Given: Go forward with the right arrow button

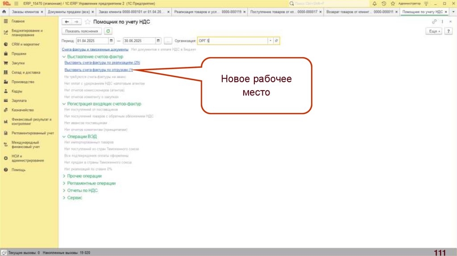Looking at the screenshot, I should (76, 22).
